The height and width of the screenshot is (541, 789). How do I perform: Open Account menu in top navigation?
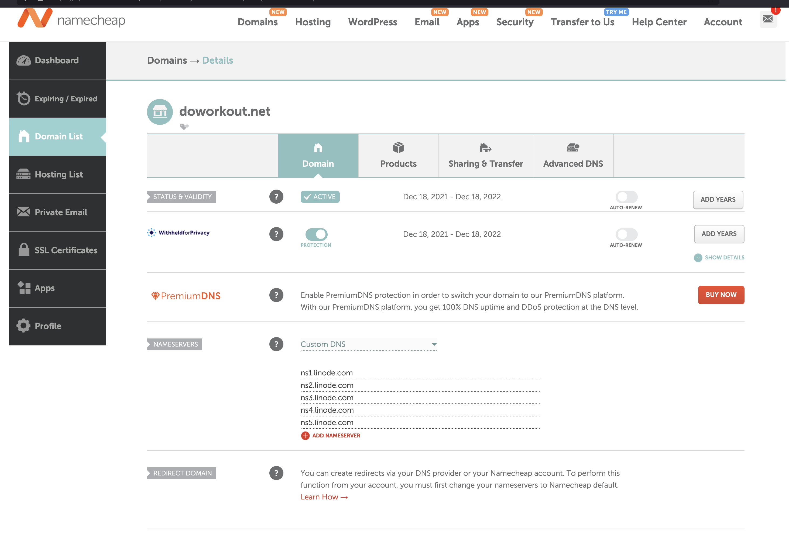[x=722, y=22]
